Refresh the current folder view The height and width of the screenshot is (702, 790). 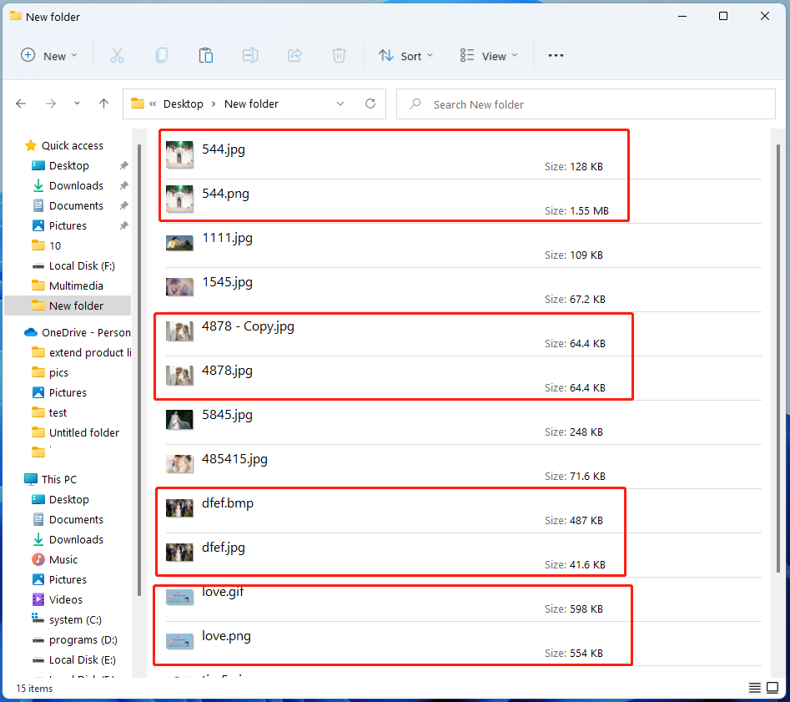pos(370,104)
